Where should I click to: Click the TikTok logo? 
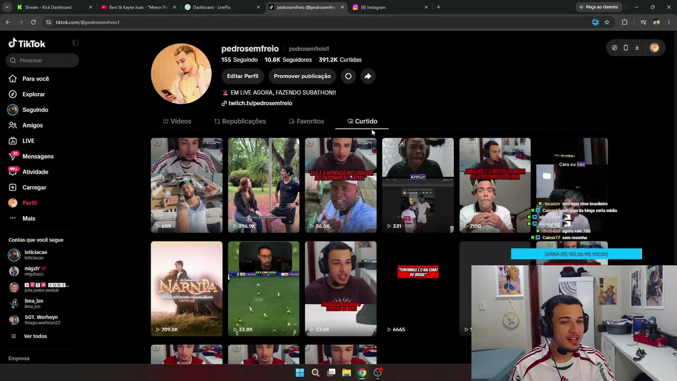pos(27,43)
